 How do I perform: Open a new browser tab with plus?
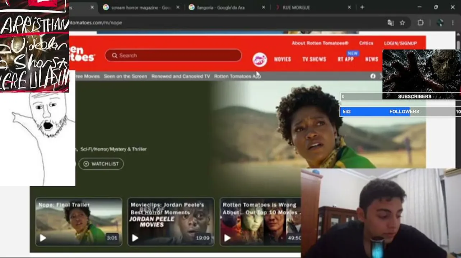(362, 7)
